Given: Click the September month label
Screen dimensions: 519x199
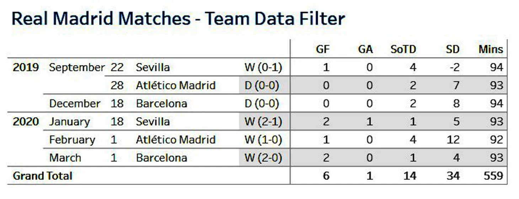Looking at the screenshot, I should pos(77,68).
